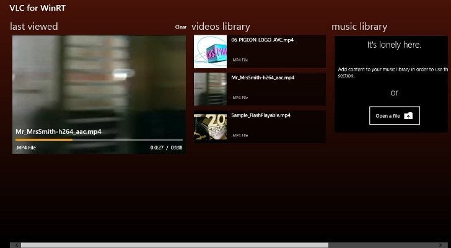Screen dimensions: 451x248
Task: Open 06_PIGEON_LOGO_AVC.mp4 thumbnail
Action: point(210,51)
